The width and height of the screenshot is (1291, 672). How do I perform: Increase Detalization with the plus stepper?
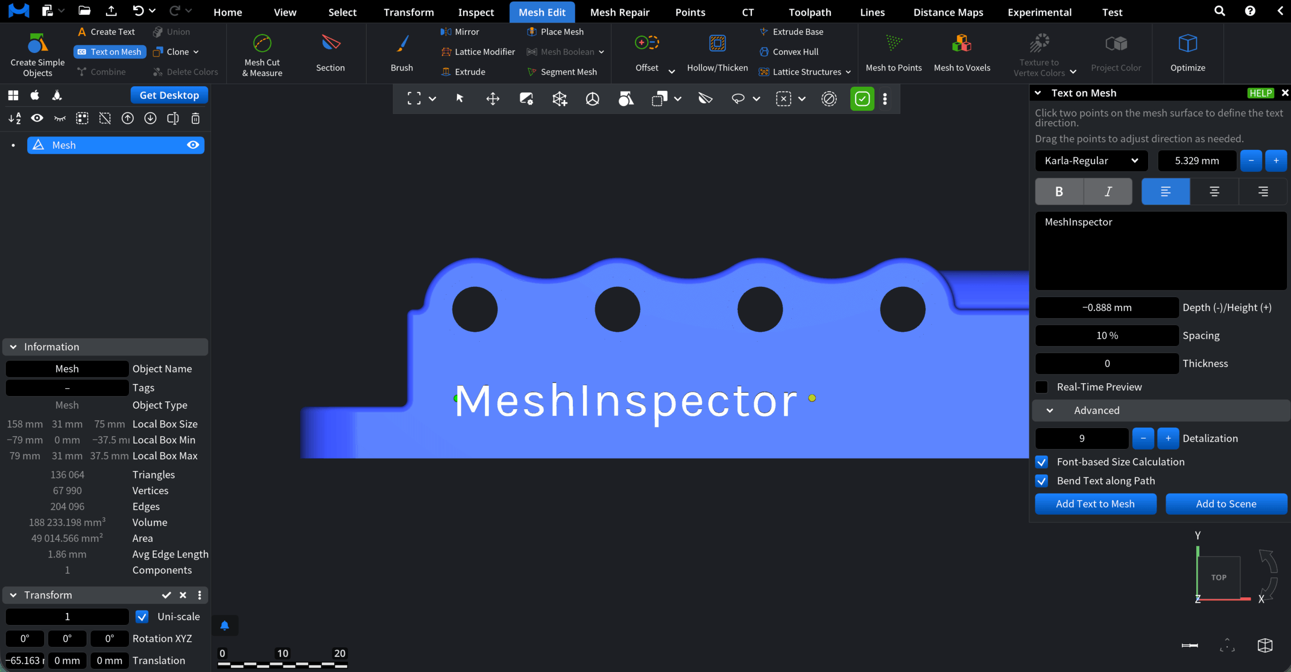(x=1168, y=438)
